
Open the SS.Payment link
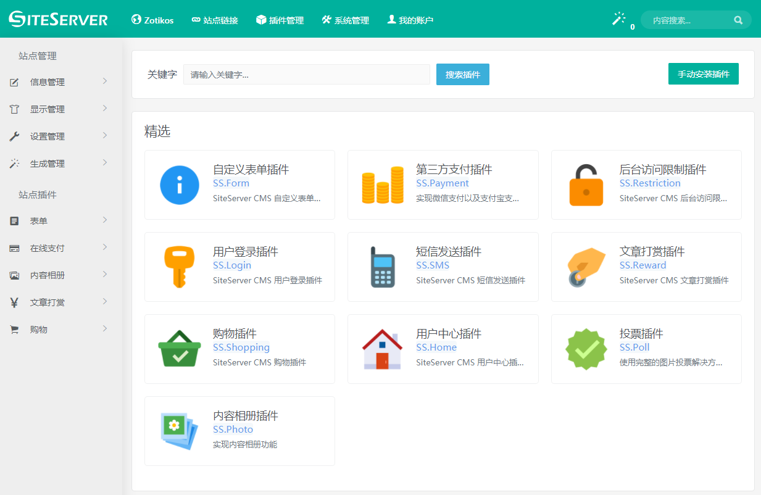(443, 183)
